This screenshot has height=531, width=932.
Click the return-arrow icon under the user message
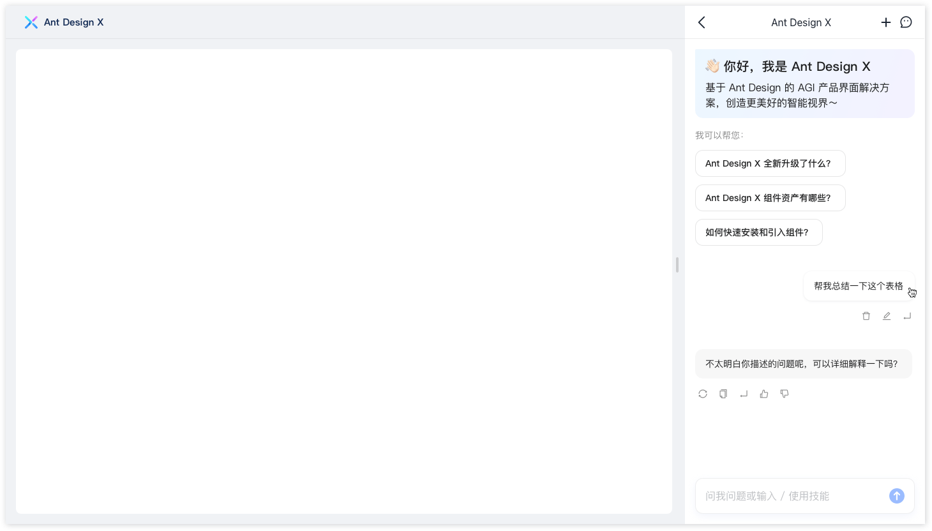(x=907, y=316)
